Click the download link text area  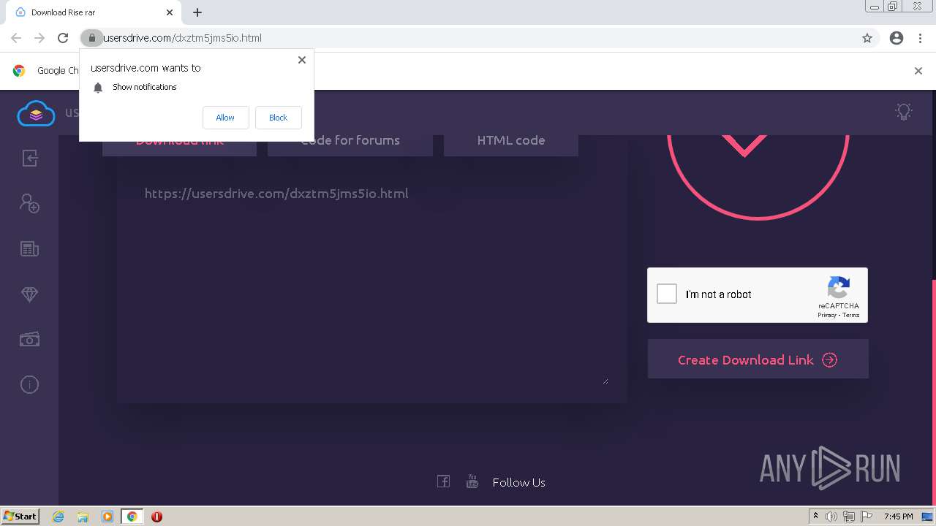[371, 279]
